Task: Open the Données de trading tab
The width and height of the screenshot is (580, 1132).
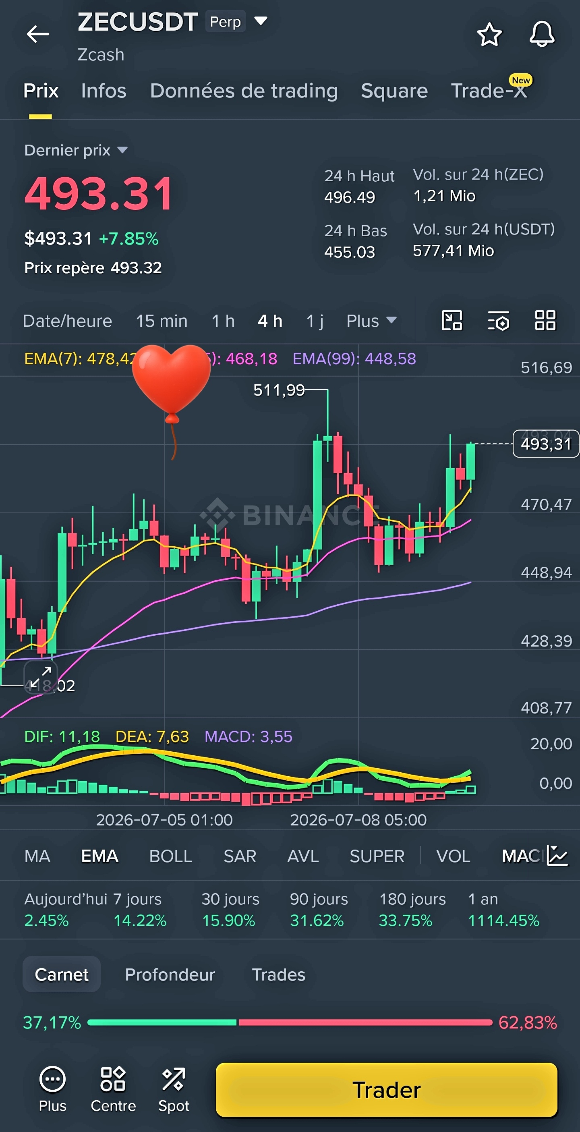Action: coord(244,91)
